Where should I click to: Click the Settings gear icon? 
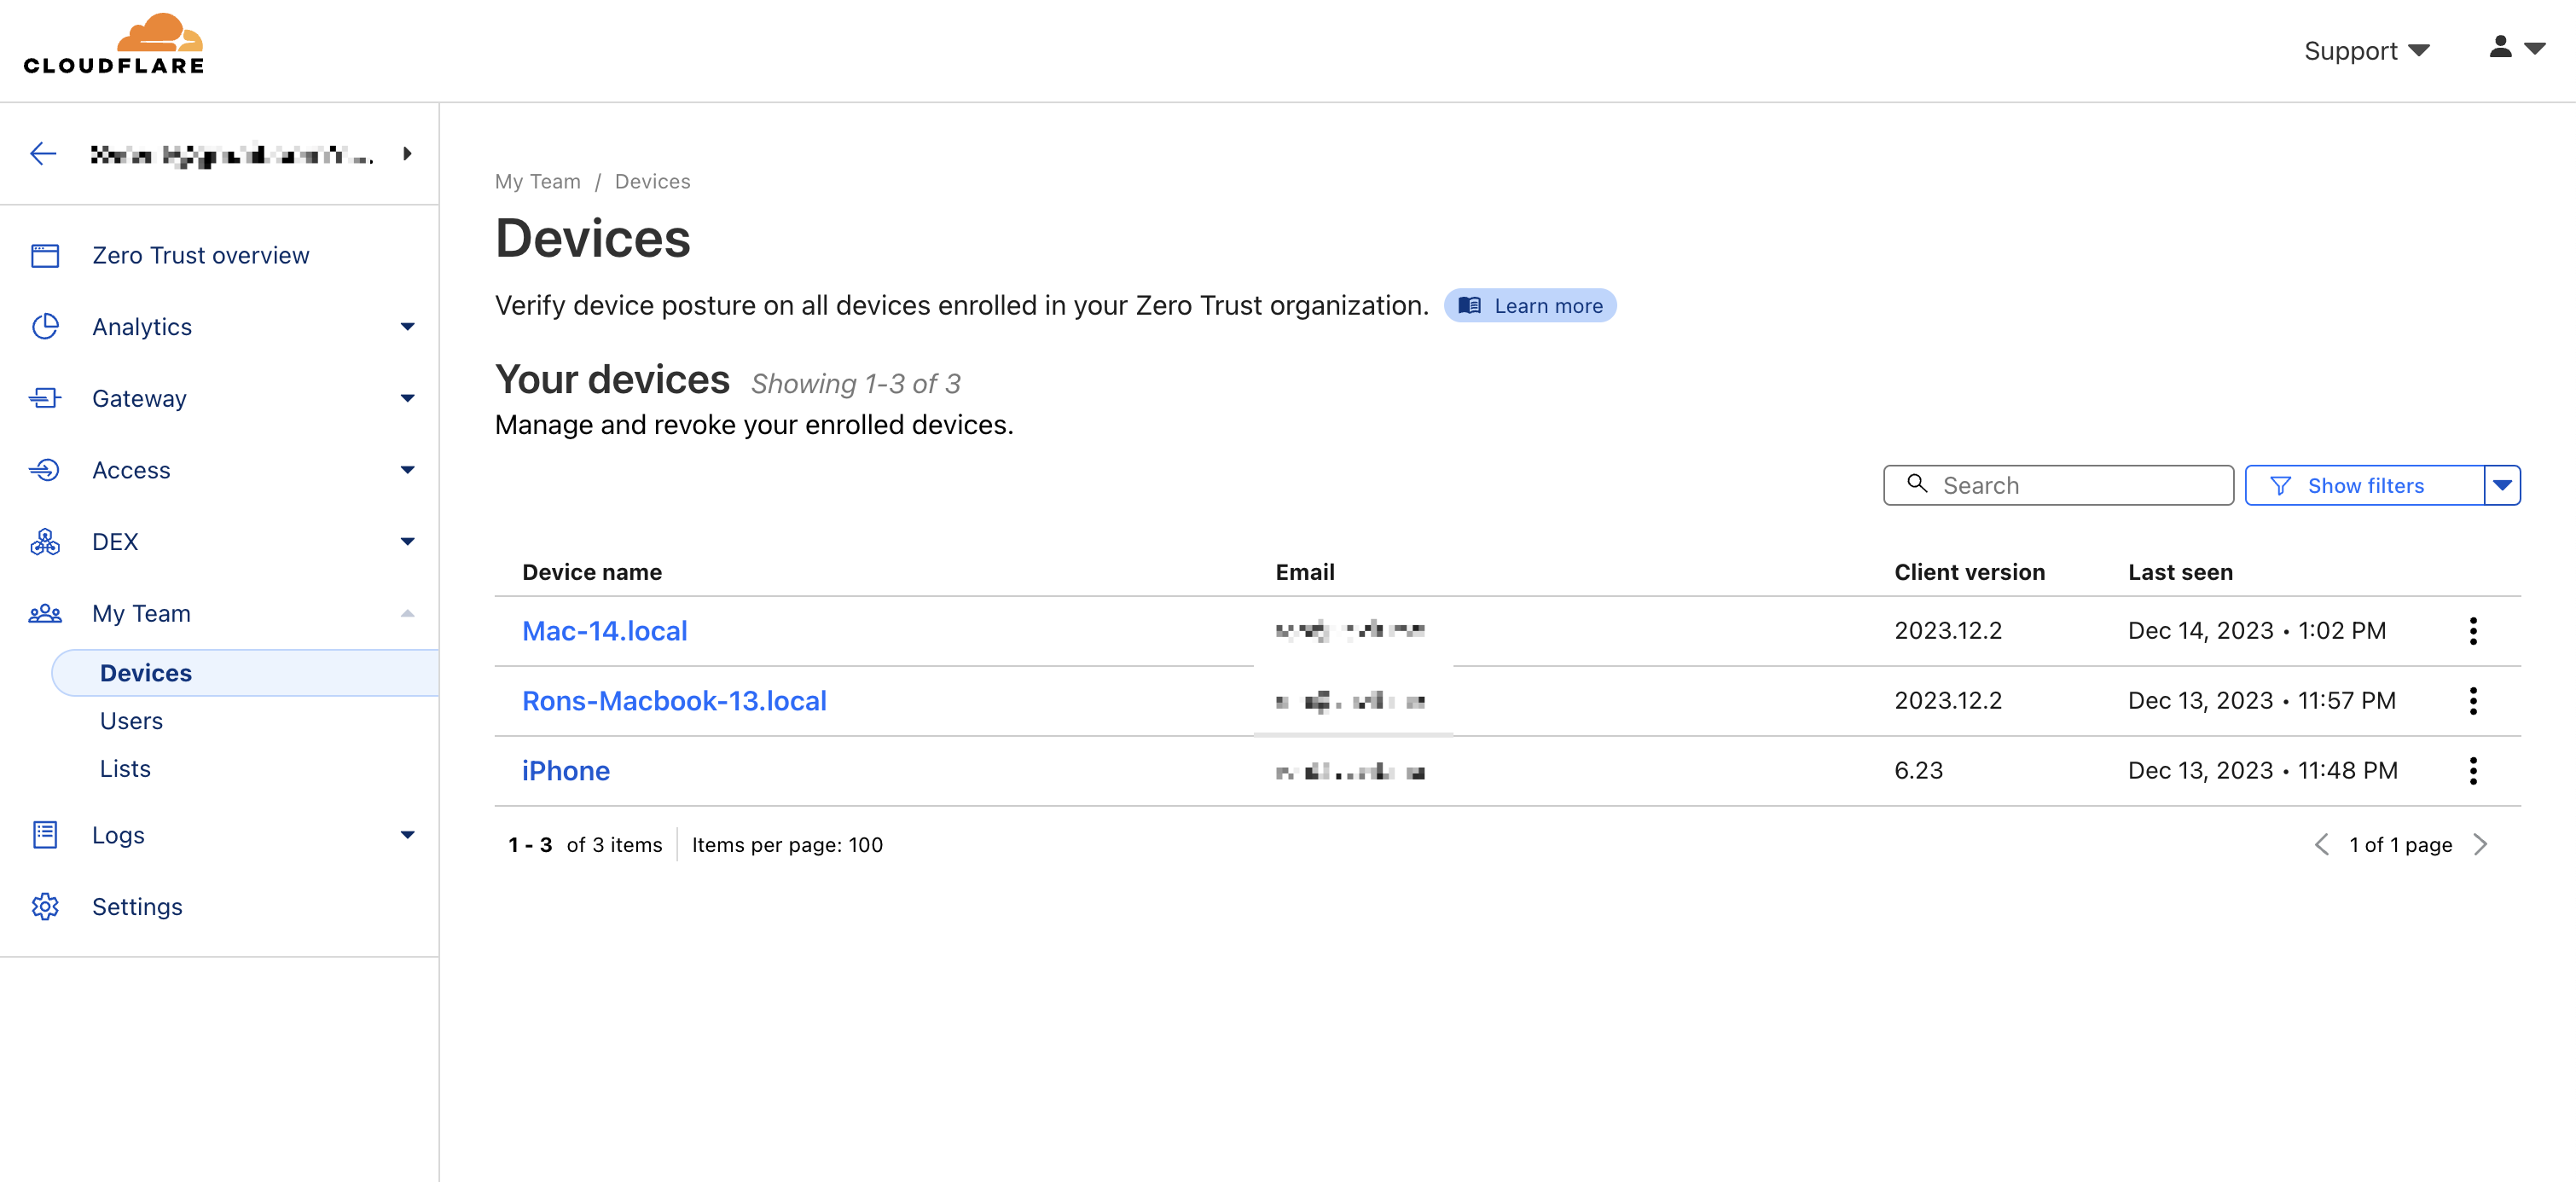(45, 907)
